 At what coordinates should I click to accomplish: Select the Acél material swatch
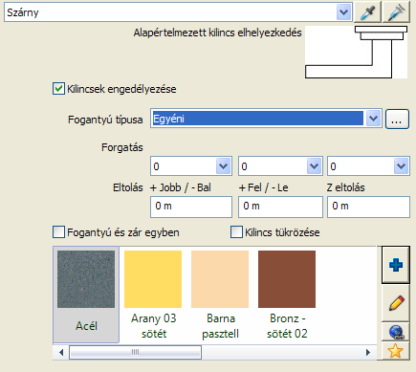coord(86,294)
